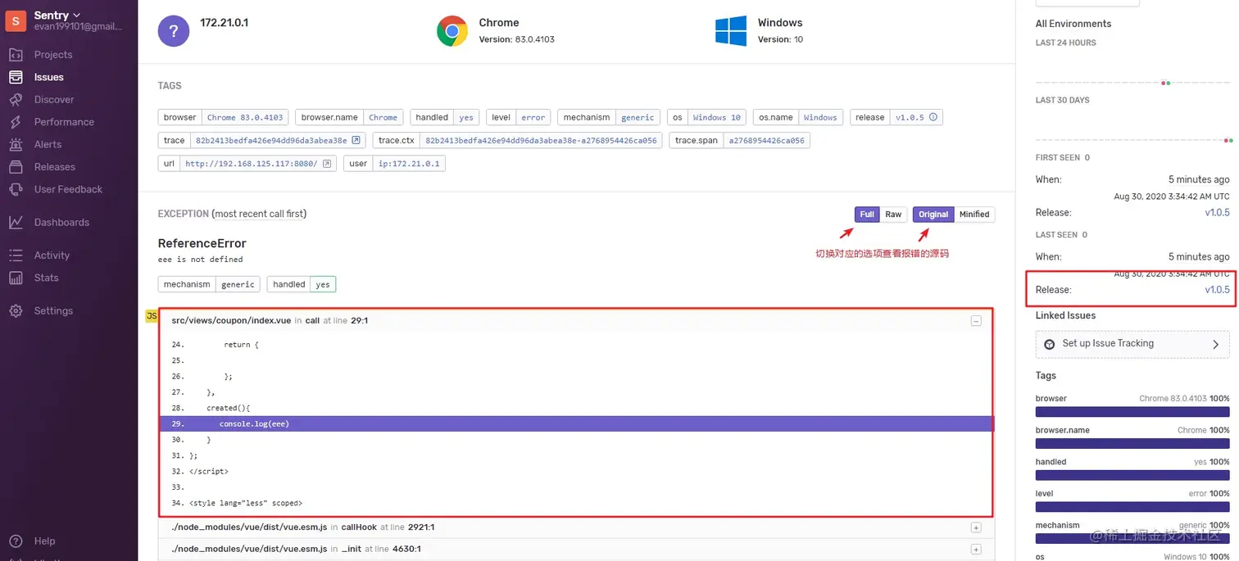View Activity in the sidebar
The width and height of the screenshot is (1239, 561).
click(52, 256)
